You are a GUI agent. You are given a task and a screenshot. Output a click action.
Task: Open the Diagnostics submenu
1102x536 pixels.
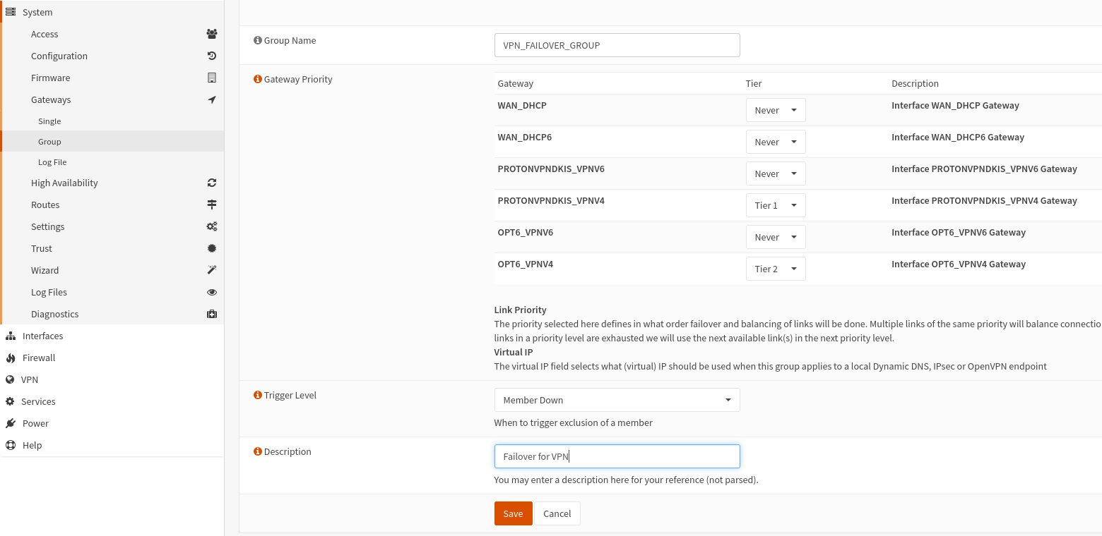click(113, 314)
